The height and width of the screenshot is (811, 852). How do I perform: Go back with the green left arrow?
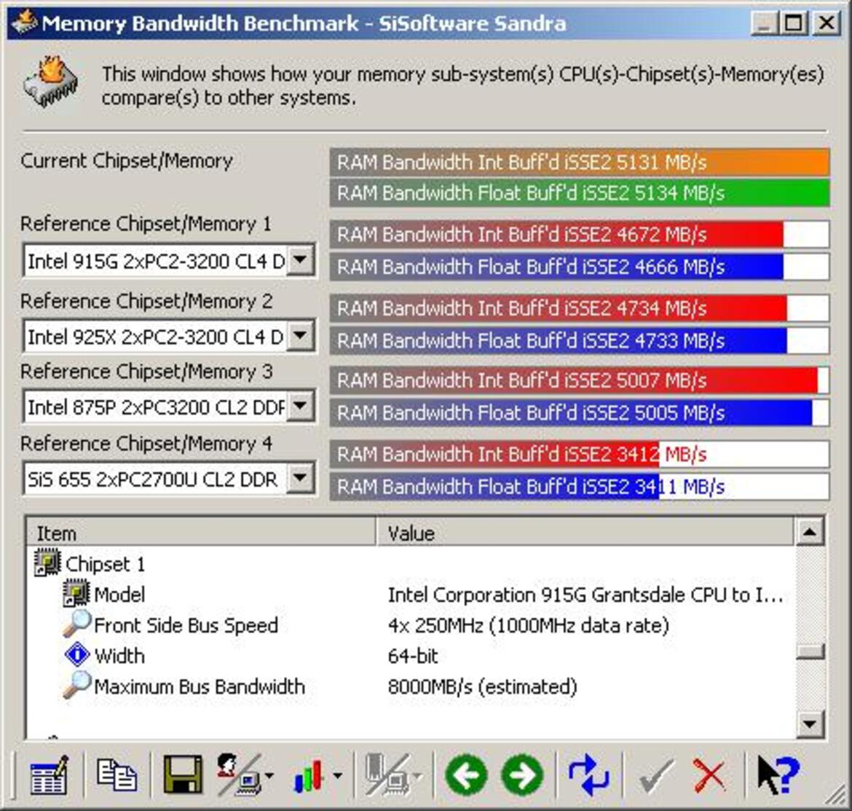[465, 775]
